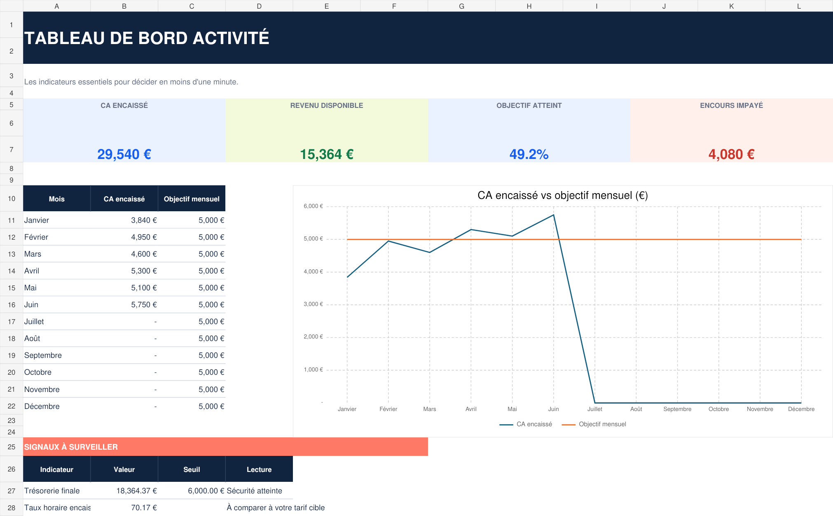This screenshot has height=516, width=833.
Task: Select the CA encaissé legend entry
Action: click(x=526, y=424)
